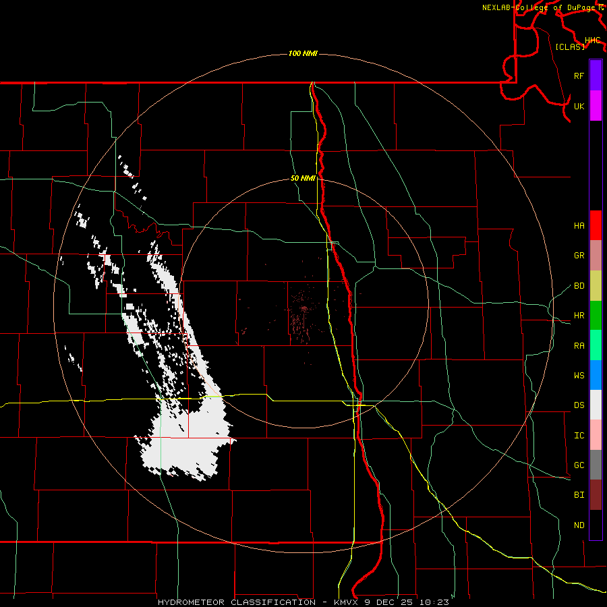Click the IC legend label
The height and width of the screenshot is (607, 607).
pos(579,435)
